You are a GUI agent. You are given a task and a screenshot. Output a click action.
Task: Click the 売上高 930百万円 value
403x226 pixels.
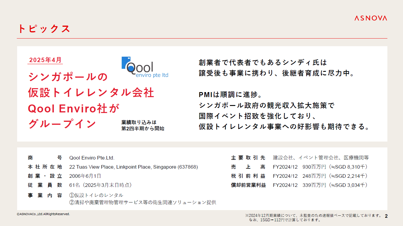tap(320, 167)
